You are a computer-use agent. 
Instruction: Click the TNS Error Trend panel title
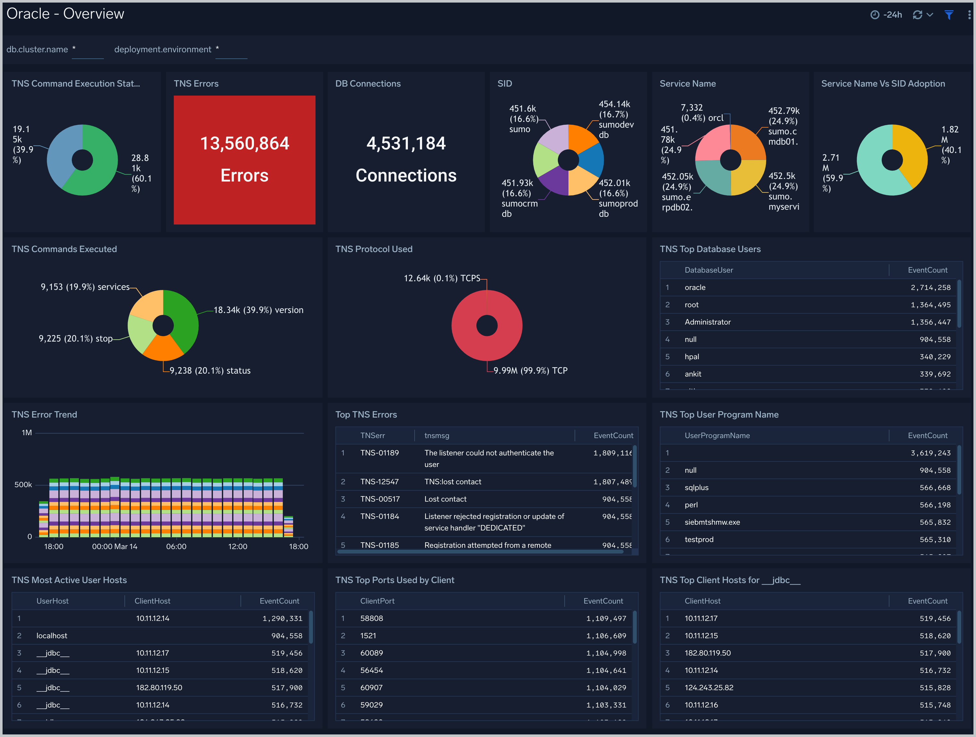pyautogui.click(x=44, y=414)
